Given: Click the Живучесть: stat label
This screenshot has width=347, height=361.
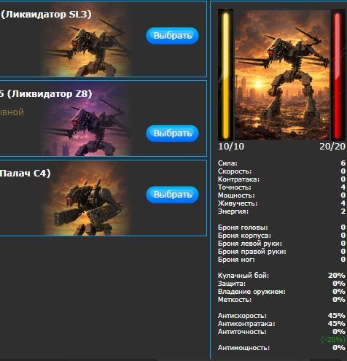Looking at the screenshot, I should [x=238, y=203].
